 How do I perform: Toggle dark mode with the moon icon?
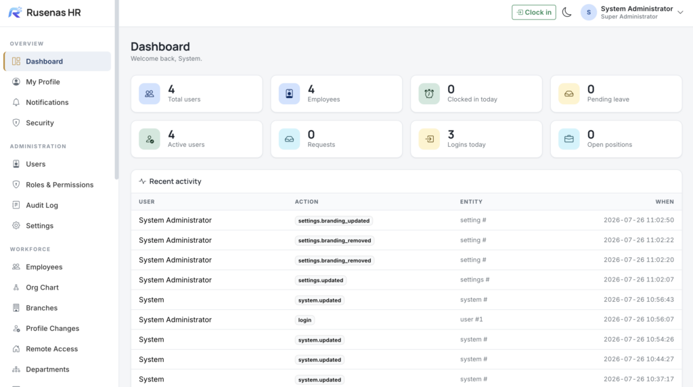coord(566,12)
